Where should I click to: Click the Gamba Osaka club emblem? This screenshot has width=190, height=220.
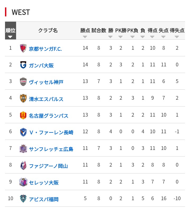23,65
